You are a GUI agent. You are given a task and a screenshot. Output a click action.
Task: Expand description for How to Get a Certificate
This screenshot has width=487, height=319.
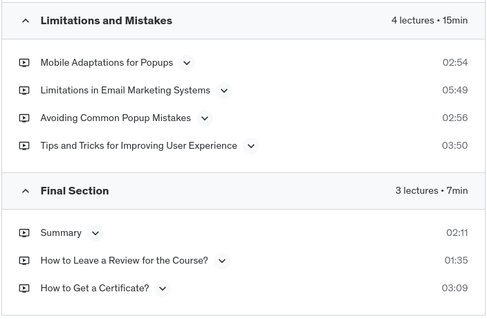[x=163, y=289]
